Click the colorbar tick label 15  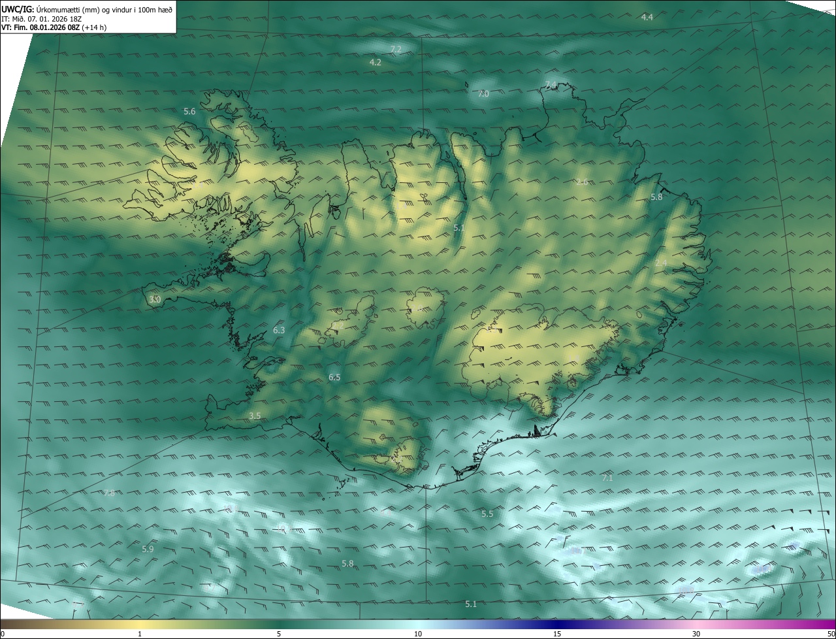coord(557,634)
